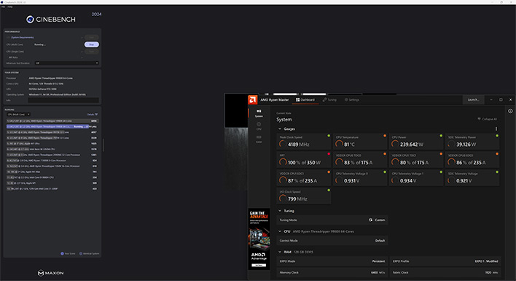Click the Custom tuning mode icon
The image size is (516, 281).
click(x=370, y=220)
